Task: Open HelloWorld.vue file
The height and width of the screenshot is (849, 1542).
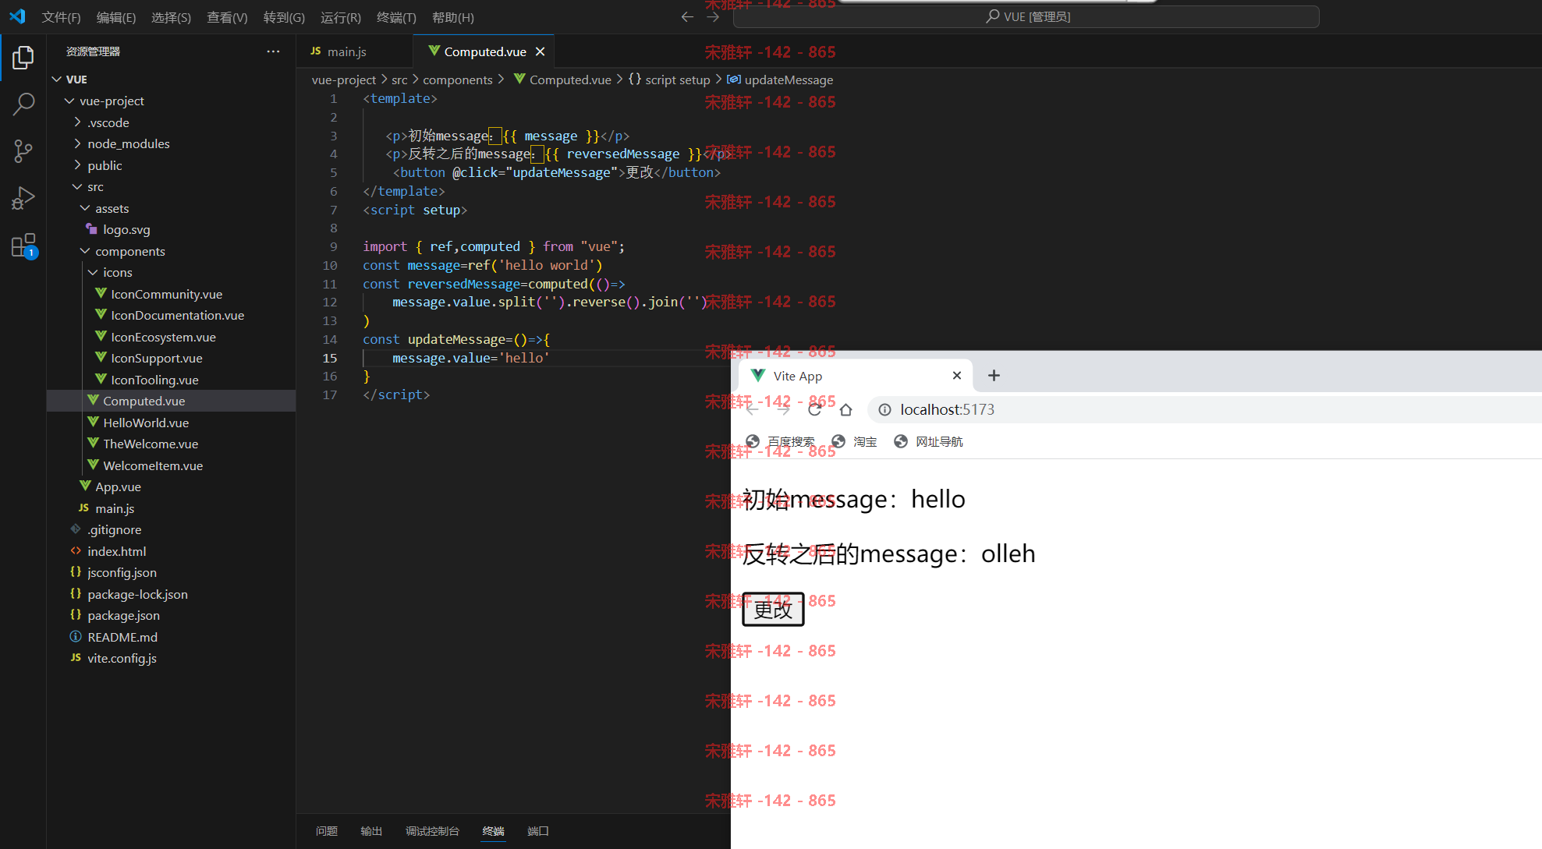Action: pyautogui.click(x=172, y=423)
